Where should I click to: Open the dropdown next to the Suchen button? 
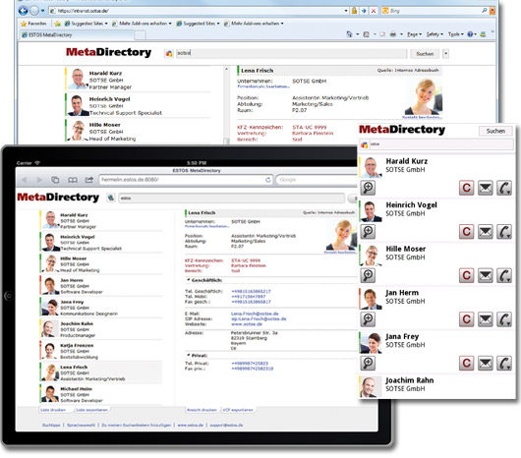446,53
